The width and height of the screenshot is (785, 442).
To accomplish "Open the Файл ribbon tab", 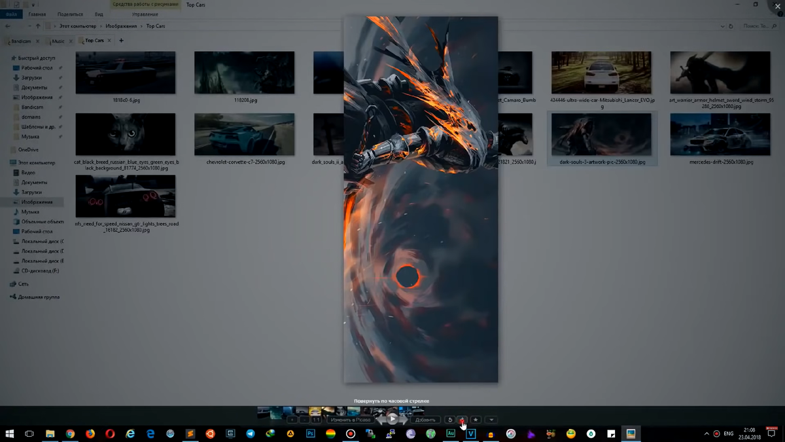I will coord(11,14).
